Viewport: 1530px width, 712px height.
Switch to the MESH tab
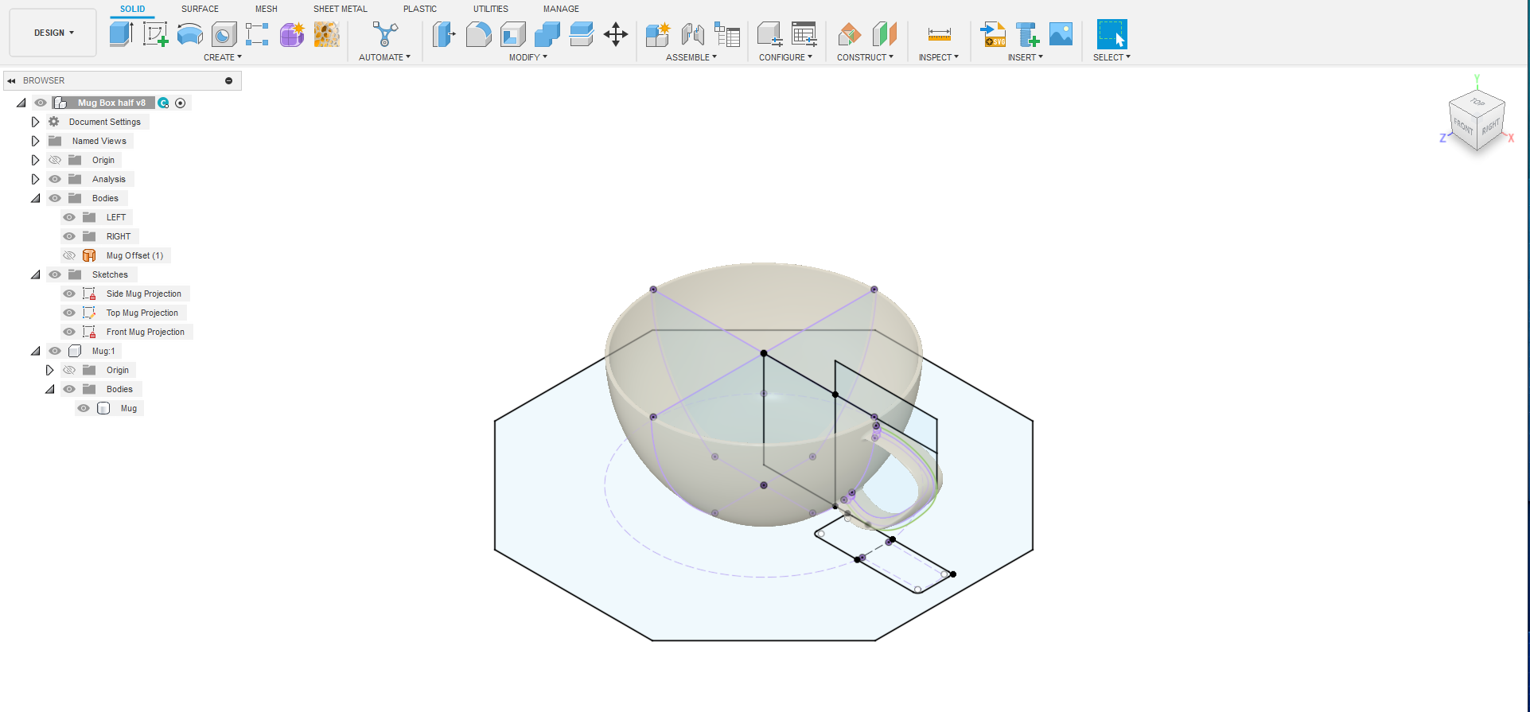click(x=267, y=9)
